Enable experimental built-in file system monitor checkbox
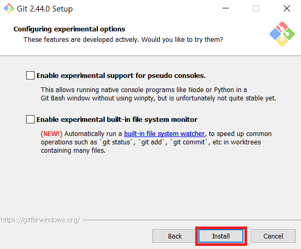This screenshot has height=249, width=301. point(30,119)
